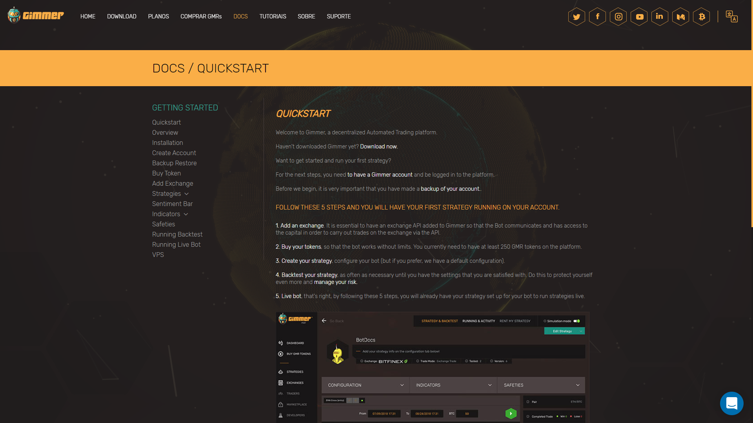Click 'to have a Gimmer account' link

(x=380, y=175)
